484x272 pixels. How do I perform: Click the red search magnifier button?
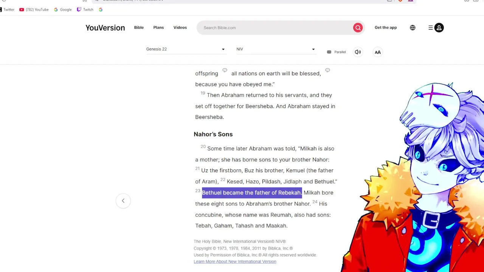click(358, 28)
